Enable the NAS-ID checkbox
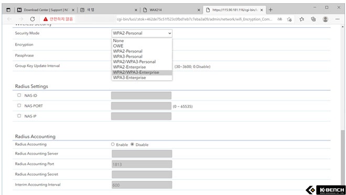Image resolution: width=346 pixels, height=195 pixels. click(x=19, y=95)
